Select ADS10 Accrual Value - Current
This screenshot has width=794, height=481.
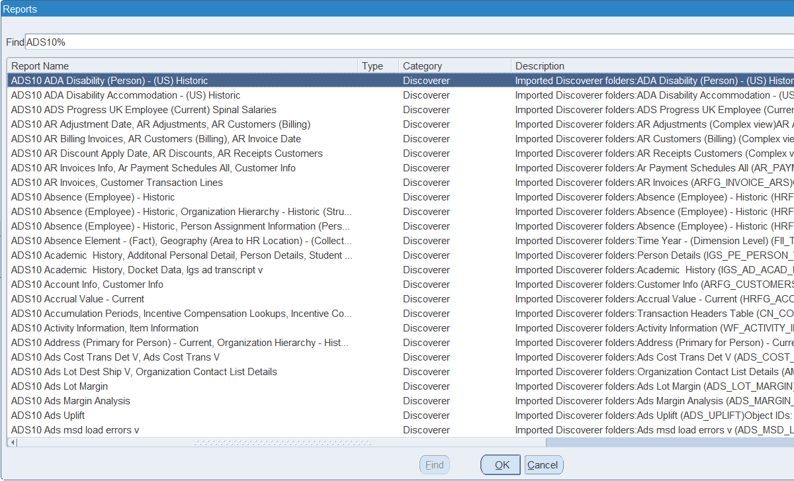click(x=401, y=299)
